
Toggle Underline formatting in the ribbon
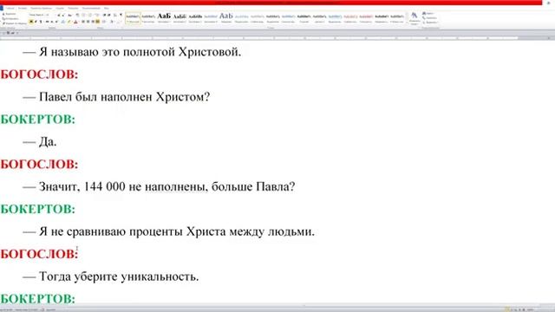pos(41,22)
